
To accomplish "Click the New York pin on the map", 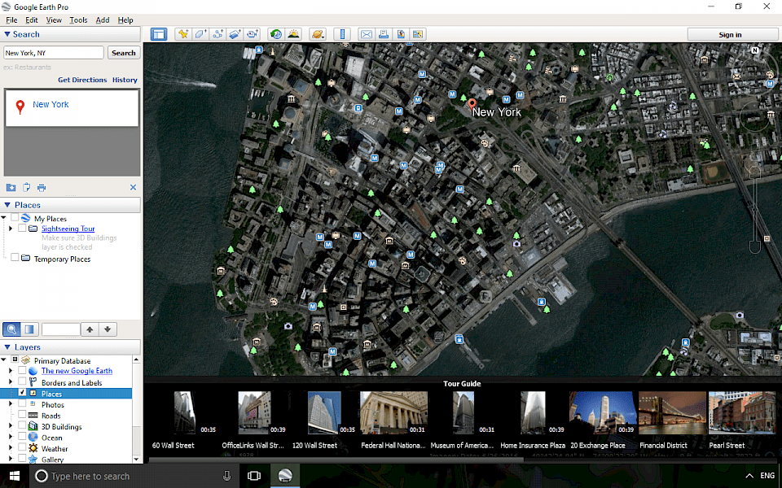I will (472, 105).
